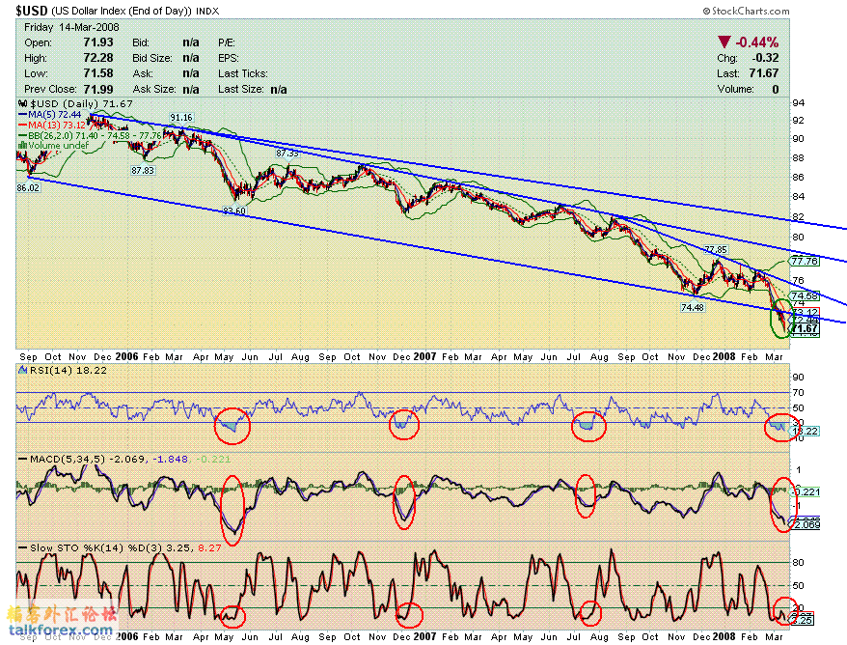847x645 pixels.
Task: Click the High value 72.28
Action: 98,58
